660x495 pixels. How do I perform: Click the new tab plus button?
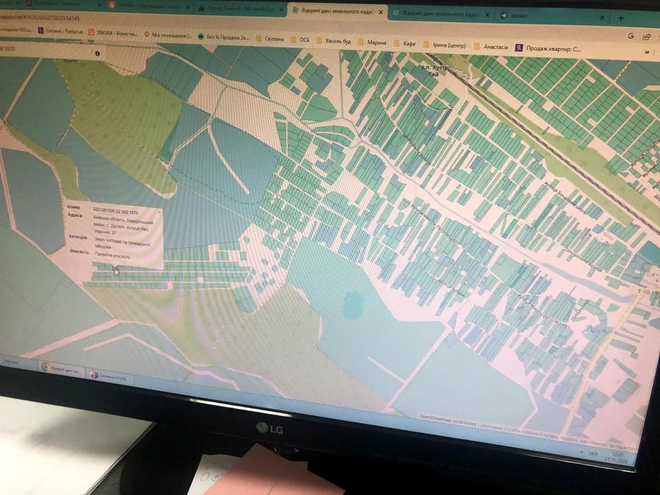coord(621,18)
